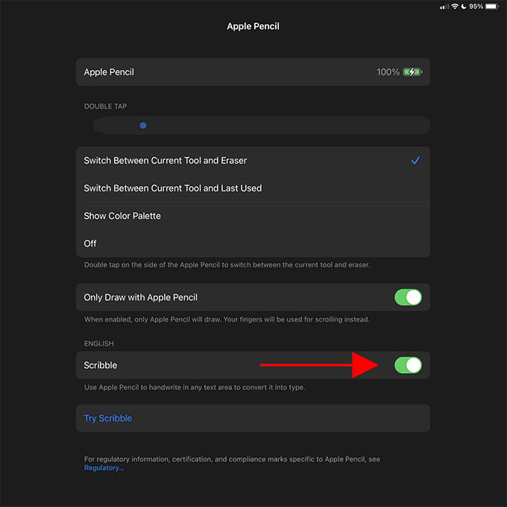This screenshot has height=507, width=507.
Task: Click the Apple Pencil 100% battery text
Action: pyautogui.click(x=388, y=71)
